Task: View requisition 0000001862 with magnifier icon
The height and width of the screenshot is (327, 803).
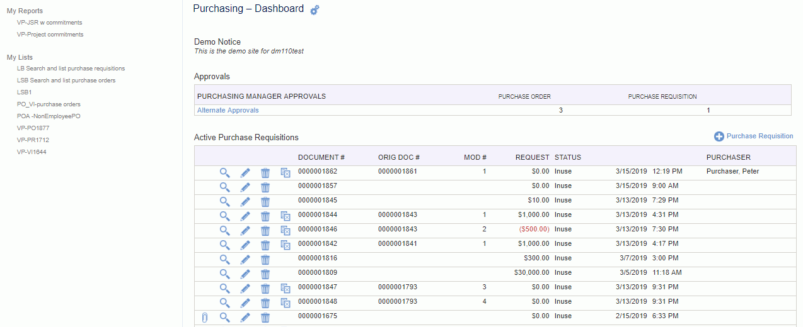Action: pos(224,172)
